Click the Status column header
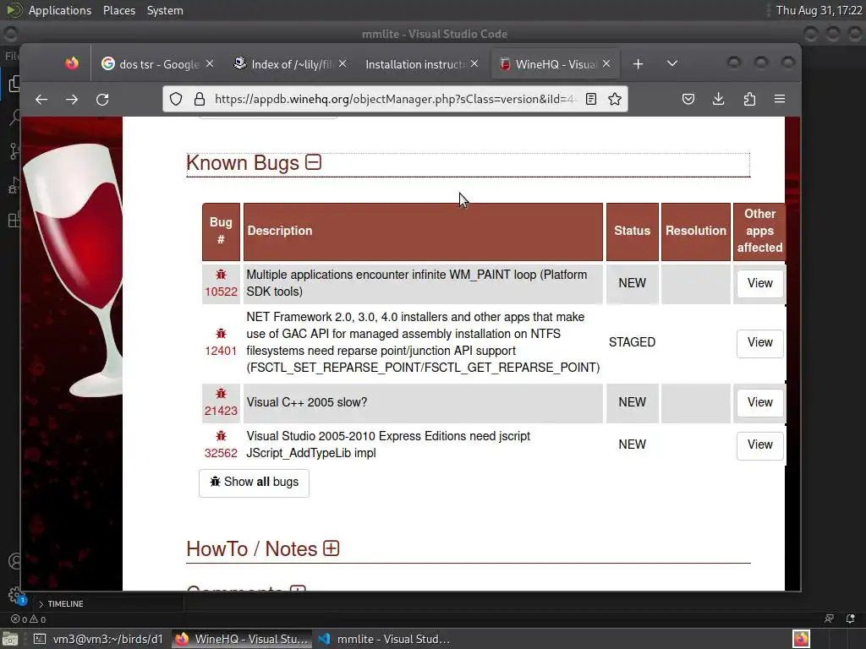The image size is (866, 649). point(633,232)
